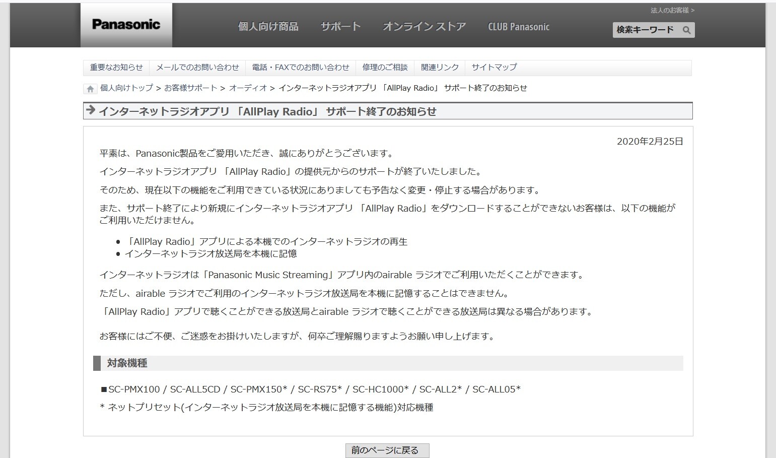
Task: Open 修理のご相談 tab
Action: (385, 68)
